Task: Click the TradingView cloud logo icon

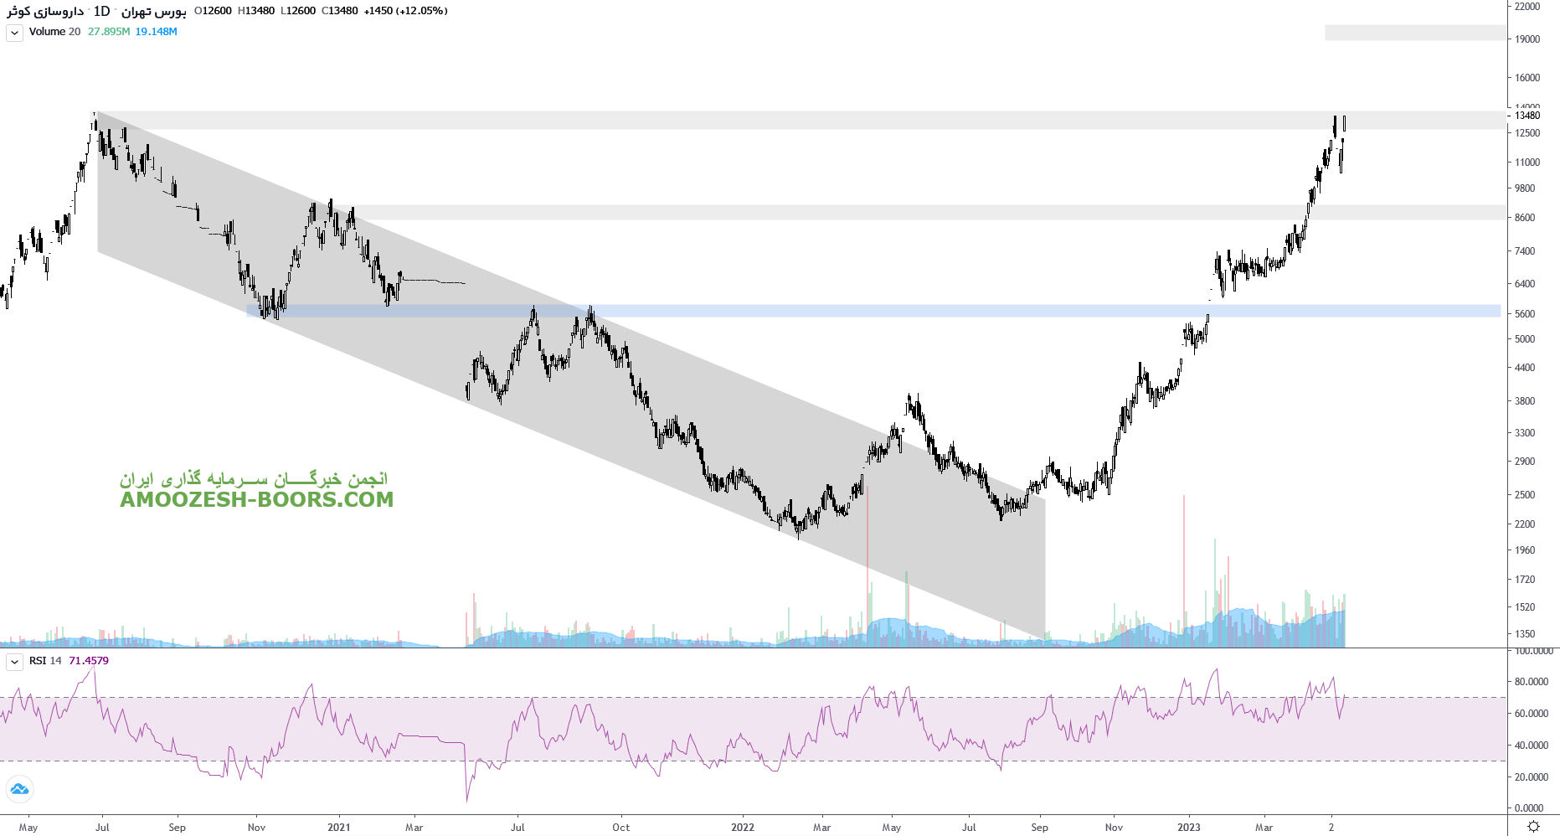Action: [x=19, y=789]
